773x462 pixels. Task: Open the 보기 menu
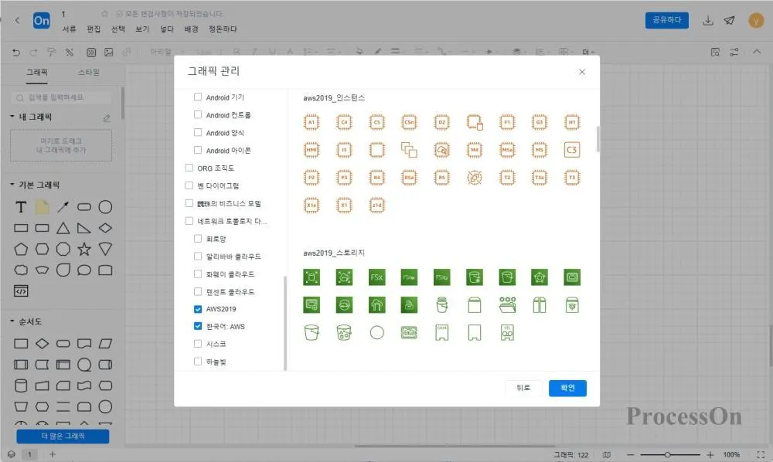pos(142,29)
